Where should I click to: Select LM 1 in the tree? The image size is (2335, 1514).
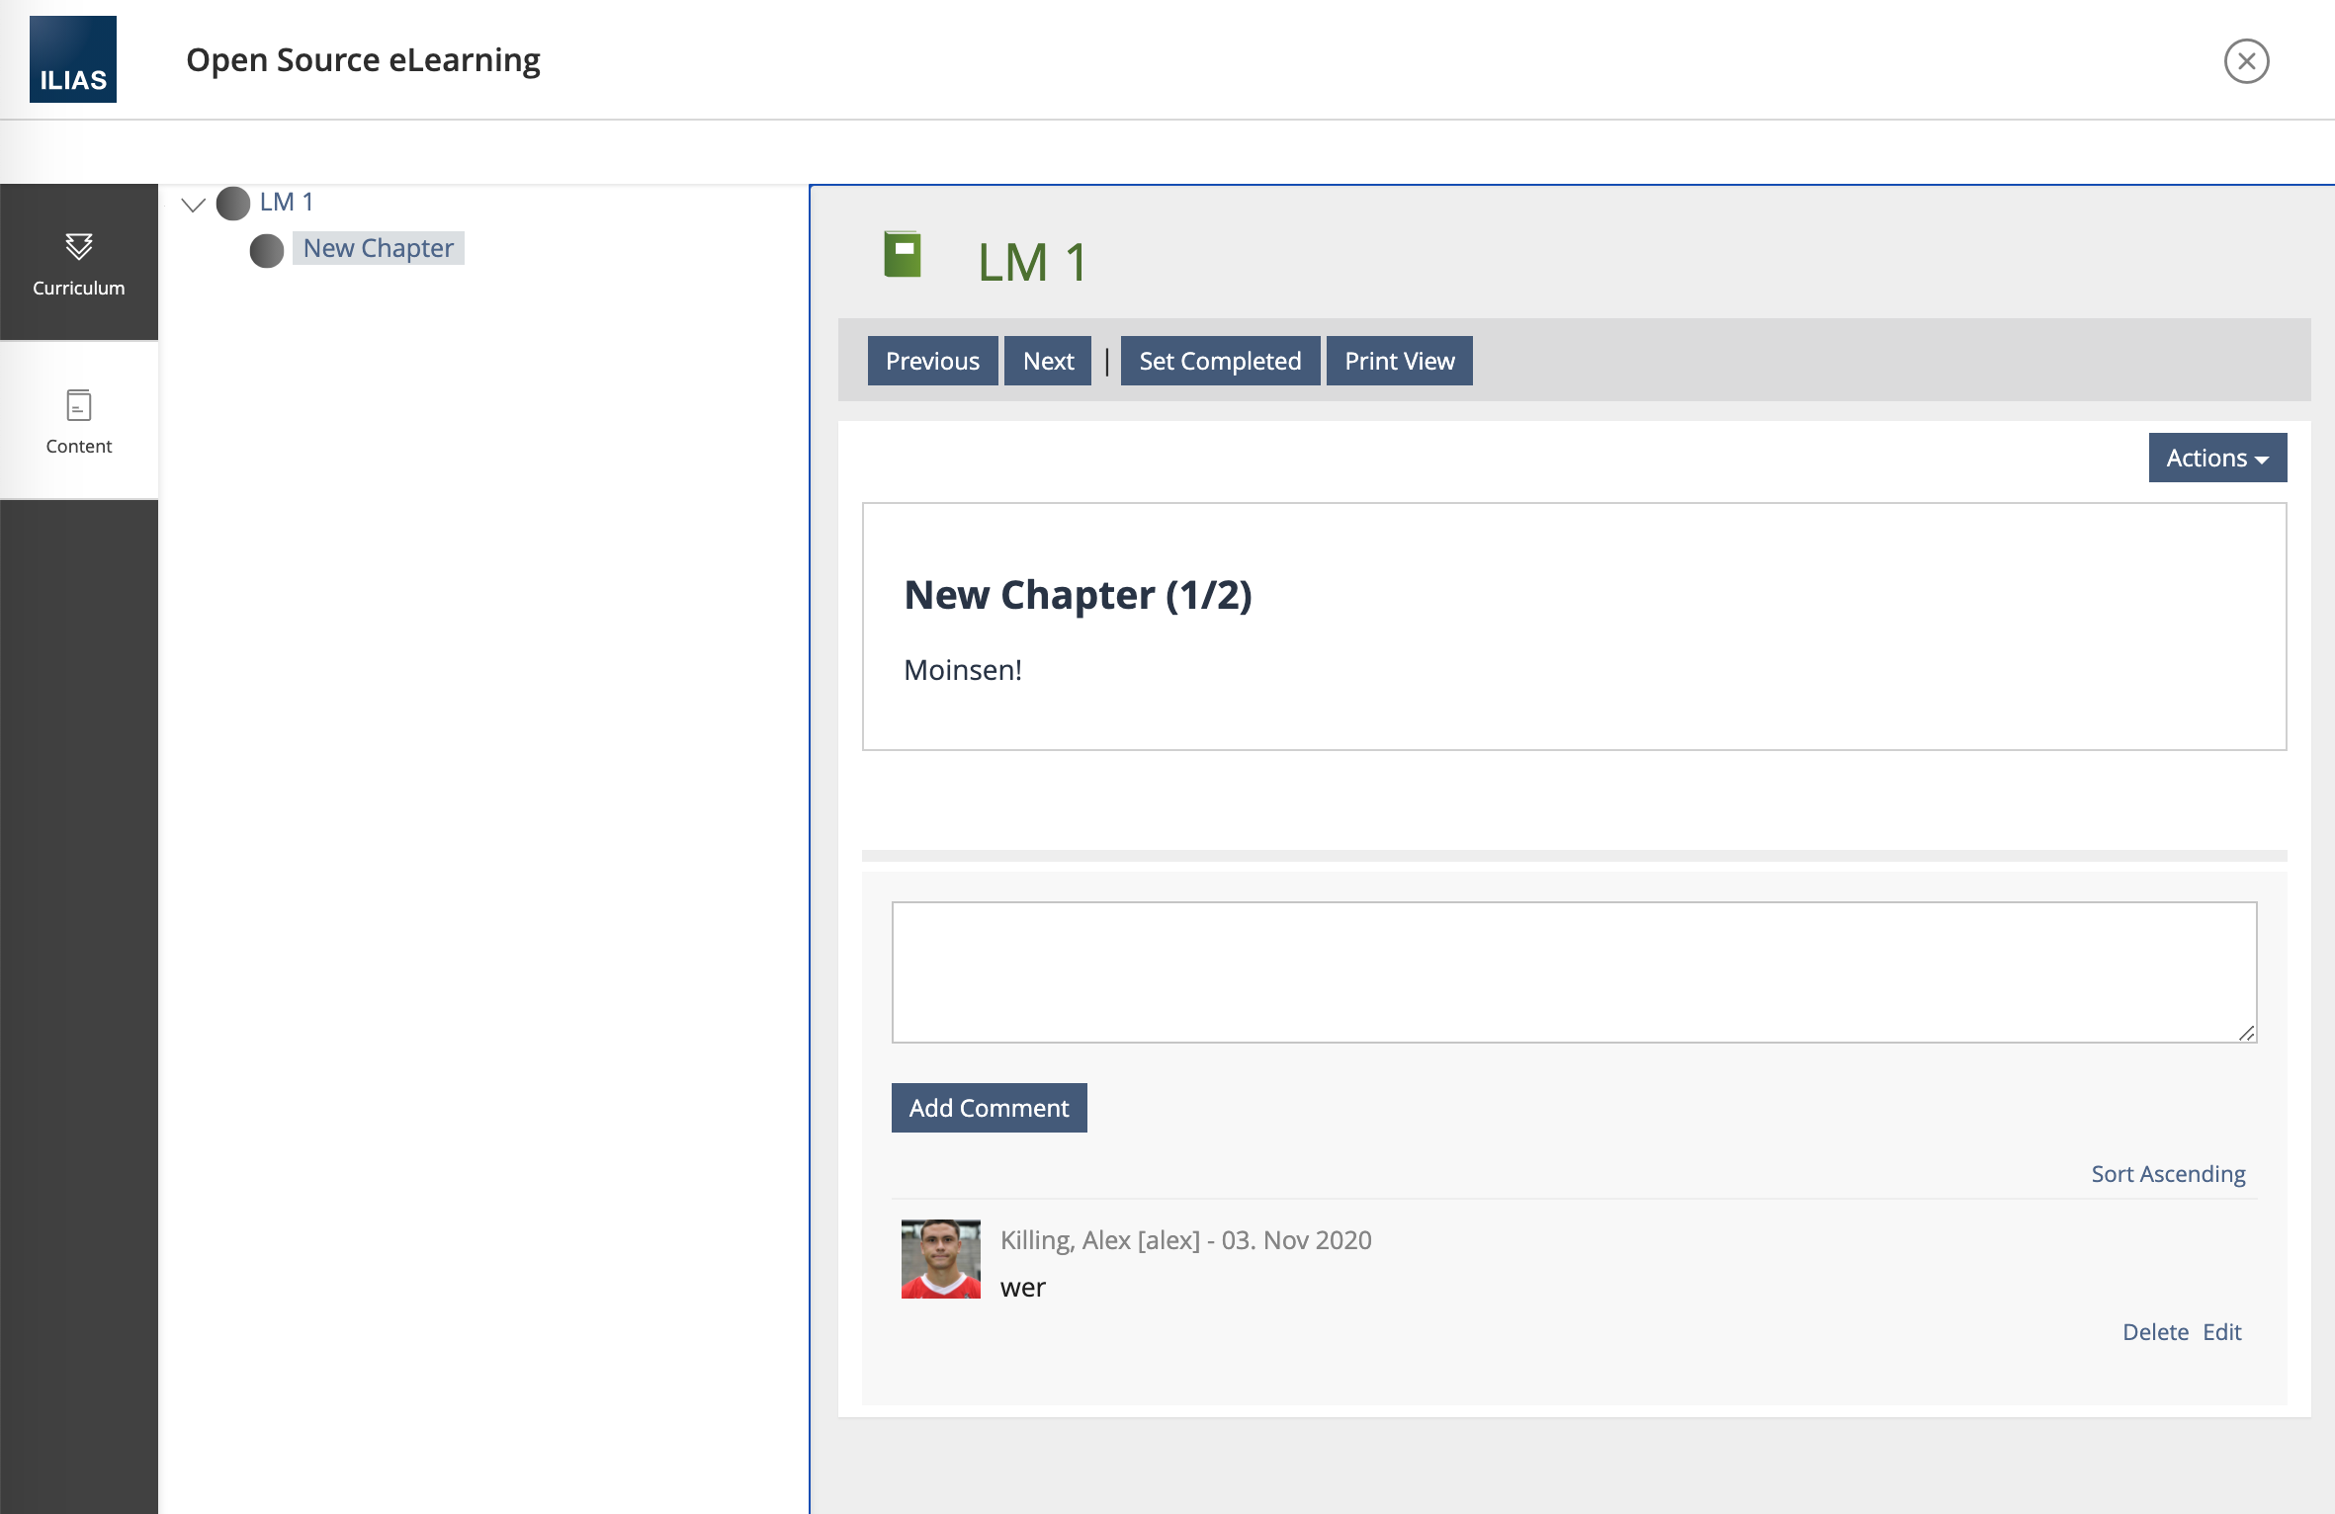(287, 203)
